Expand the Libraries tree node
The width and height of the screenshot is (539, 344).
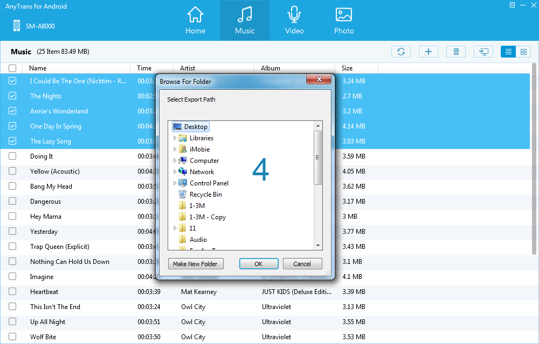175,138
